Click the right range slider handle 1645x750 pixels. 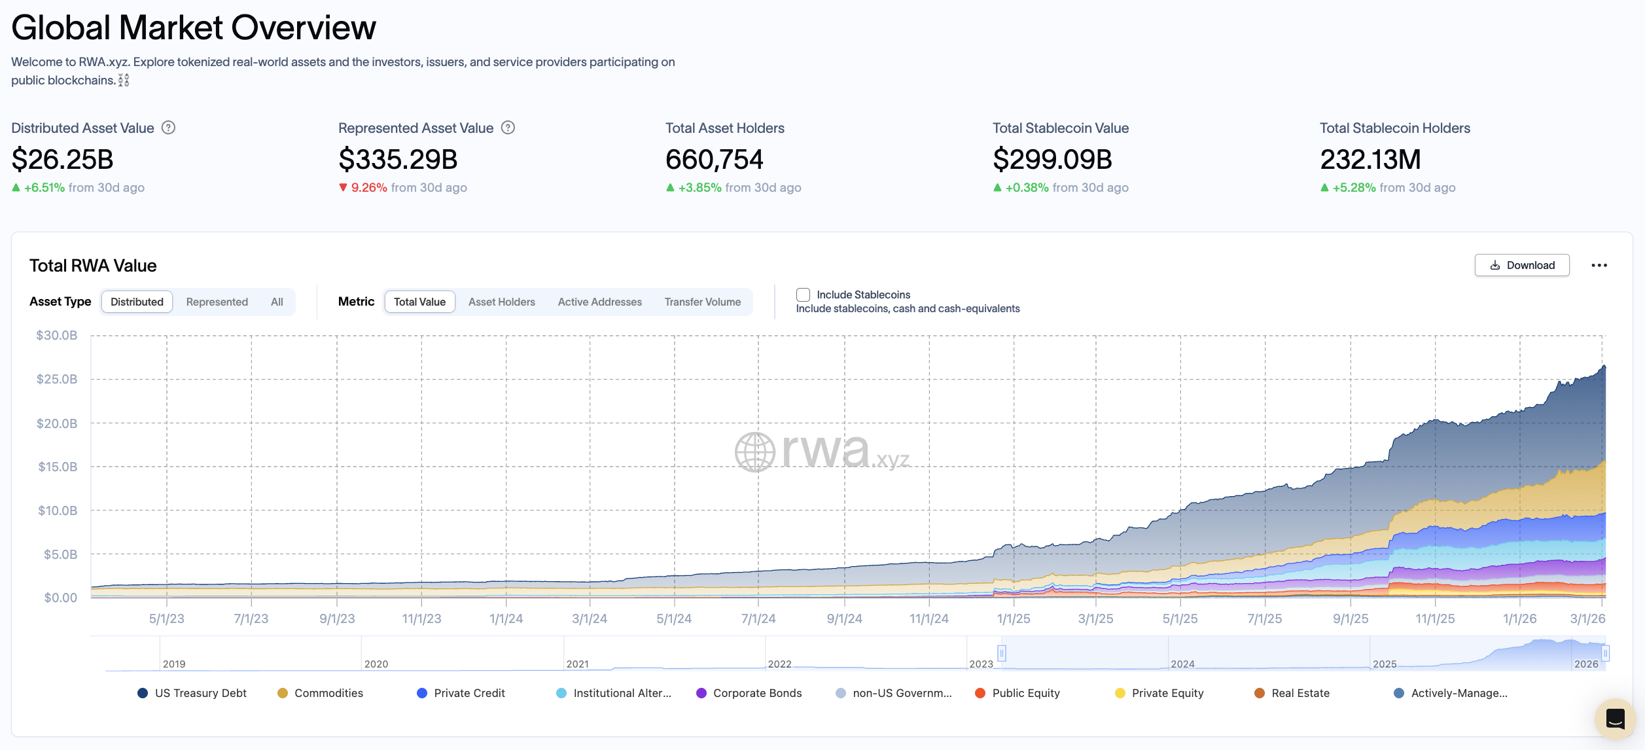tap(1604, 653)
